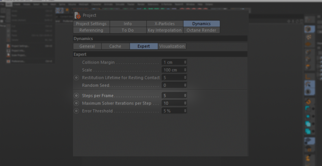322x166 pixels.
Task: Click the Maximum Solver Iterations spinner arrows
Action: (185, 103)
